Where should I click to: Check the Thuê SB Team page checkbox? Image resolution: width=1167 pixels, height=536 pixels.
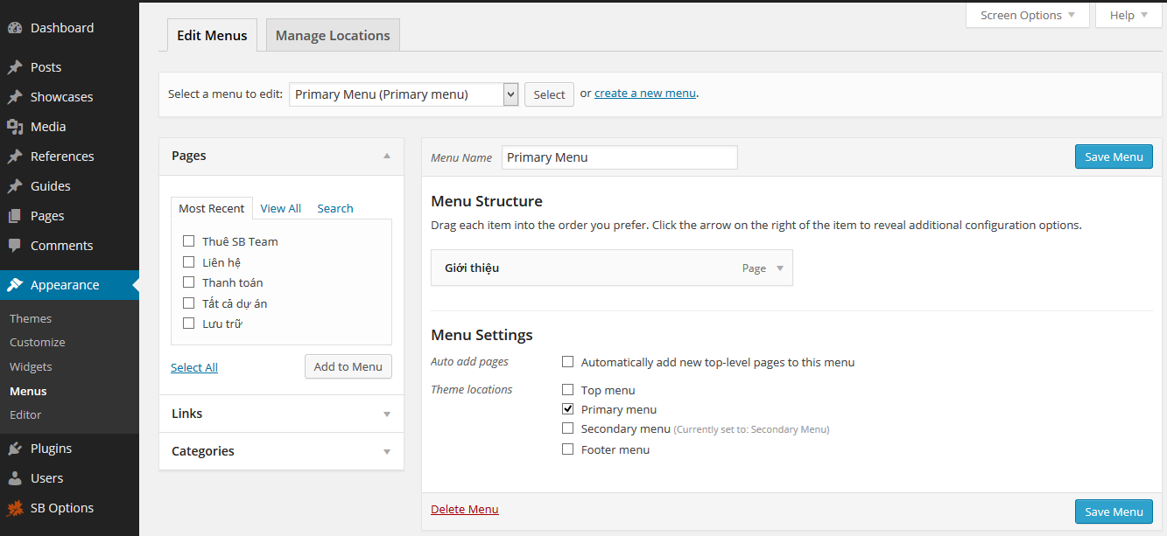coord(188,241)
